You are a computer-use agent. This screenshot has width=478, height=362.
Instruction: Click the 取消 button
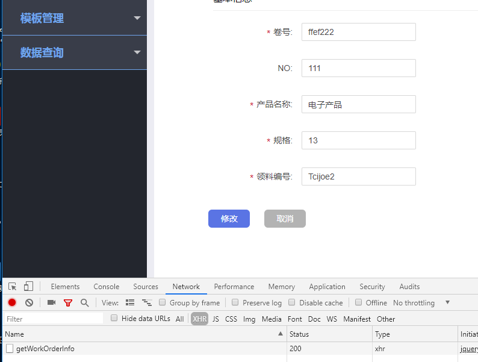pos(285,219)
